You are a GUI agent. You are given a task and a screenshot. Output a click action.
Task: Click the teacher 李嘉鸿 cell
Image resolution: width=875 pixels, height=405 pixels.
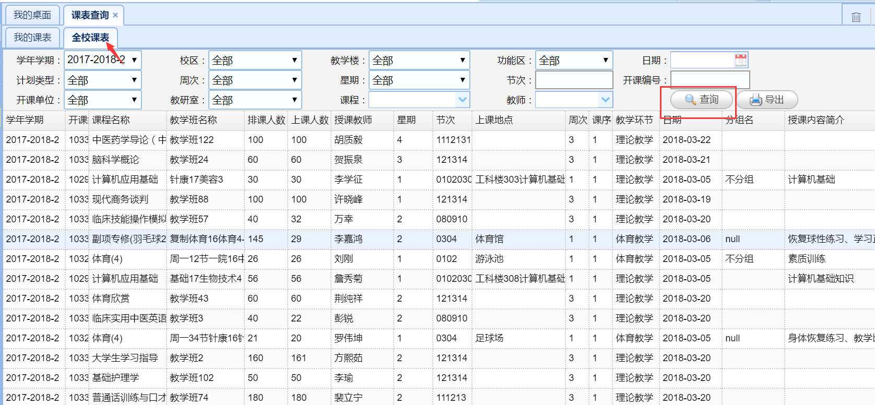click(362, 239)
